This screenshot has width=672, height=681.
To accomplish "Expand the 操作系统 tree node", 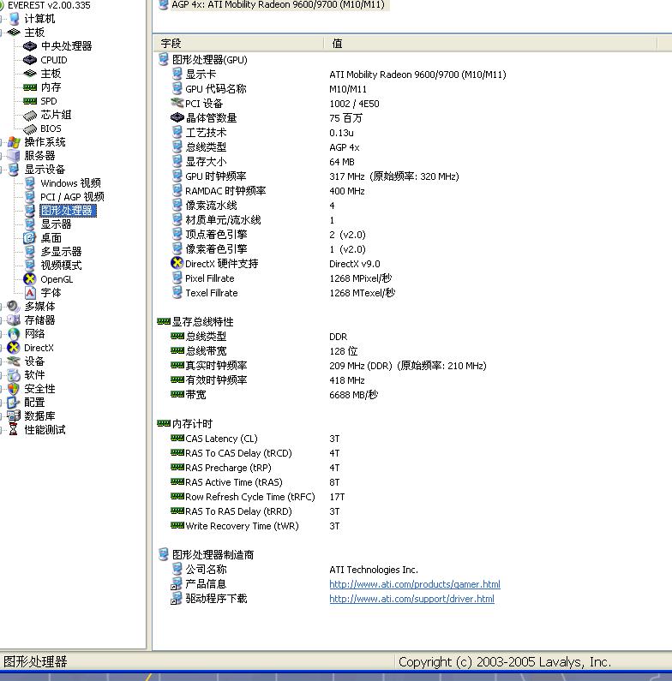I will (2, 142).
